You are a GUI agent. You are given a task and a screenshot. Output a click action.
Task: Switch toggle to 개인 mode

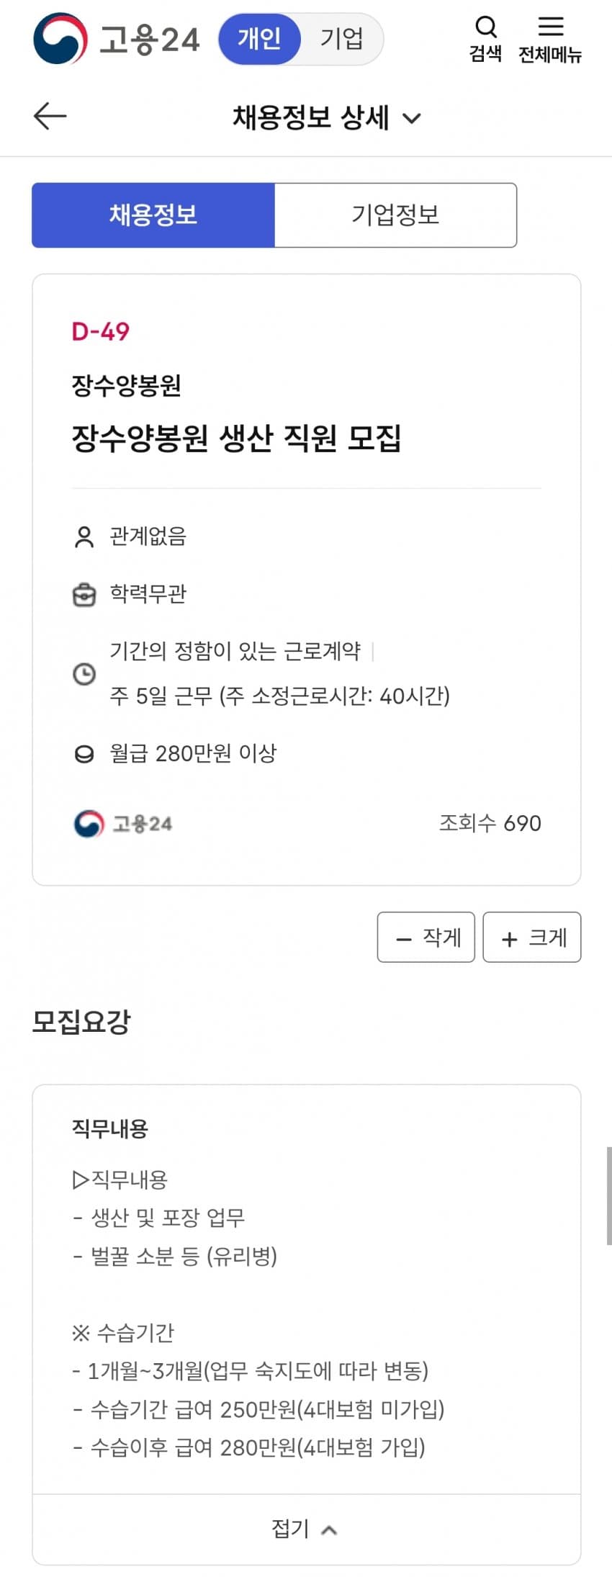point(259,39)
